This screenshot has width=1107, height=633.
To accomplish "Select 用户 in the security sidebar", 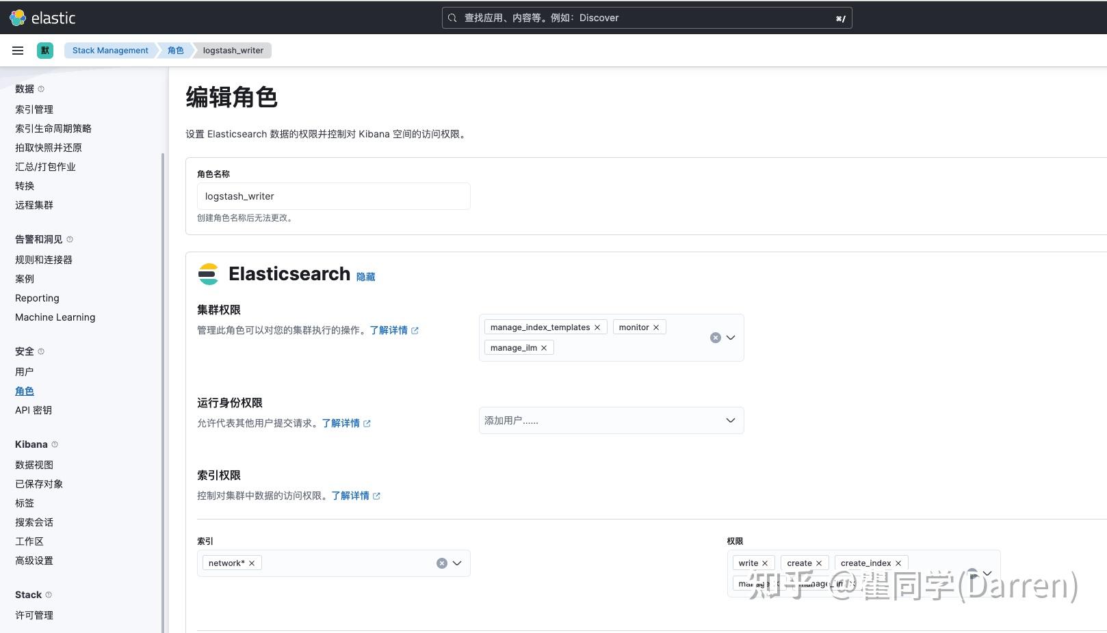I will [x=25, y=371].
